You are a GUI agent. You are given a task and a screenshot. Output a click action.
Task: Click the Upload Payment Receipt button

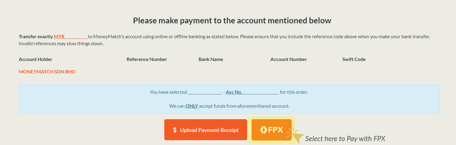[x=206, y=130]
